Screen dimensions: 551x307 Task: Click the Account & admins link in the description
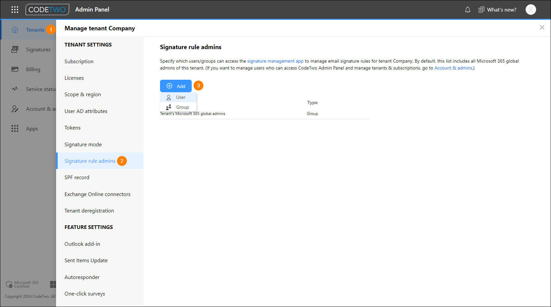453,68
